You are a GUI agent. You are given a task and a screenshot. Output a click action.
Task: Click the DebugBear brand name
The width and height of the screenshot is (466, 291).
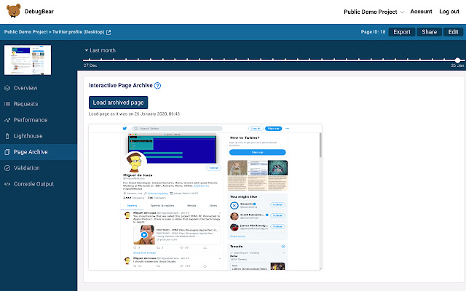[x=39, y=12]
